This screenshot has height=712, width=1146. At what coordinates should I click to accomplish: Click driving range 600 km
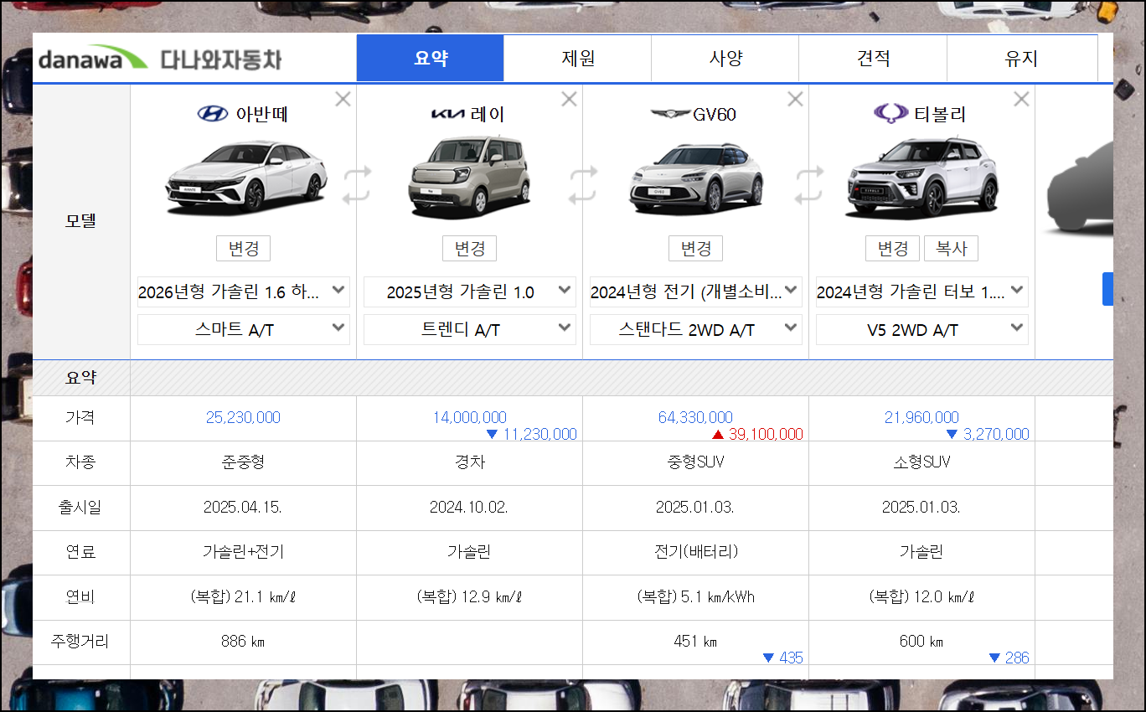pos(922,642)
